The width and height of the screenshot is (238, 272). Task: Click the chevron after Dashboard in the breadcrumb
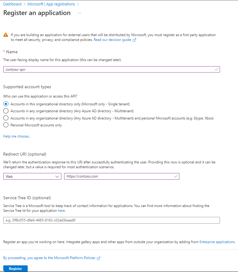point(24,4)
